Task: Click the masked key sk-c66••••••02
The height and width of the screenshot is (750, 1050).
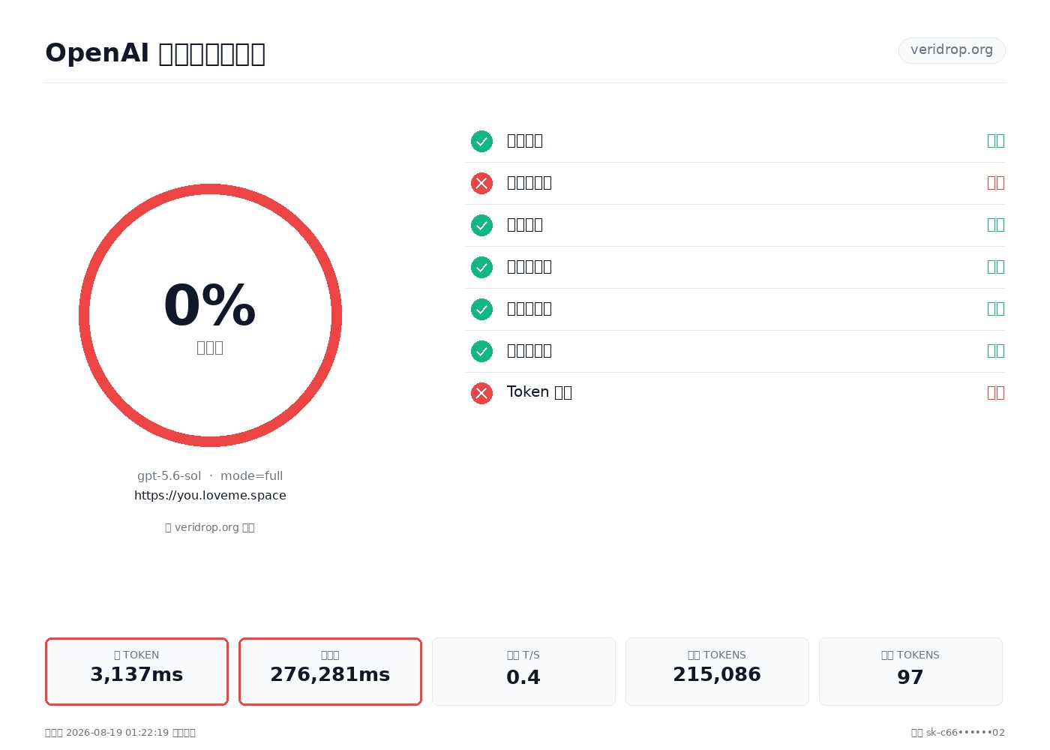Action: click(965, 733)
